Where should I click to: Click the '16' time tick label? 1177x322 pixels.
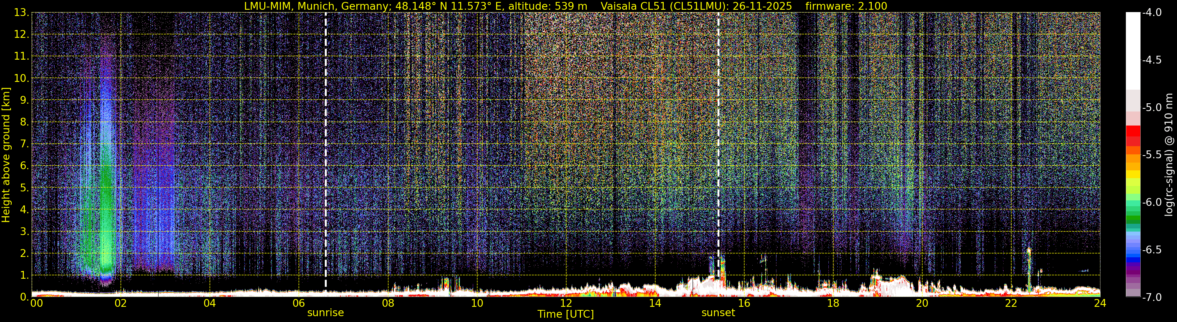pyautogui.click(x=744, y=303)
